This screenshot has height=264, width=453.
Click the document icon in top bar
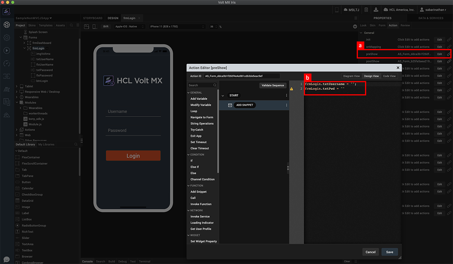pyautogui.click(x=366, y=9)
